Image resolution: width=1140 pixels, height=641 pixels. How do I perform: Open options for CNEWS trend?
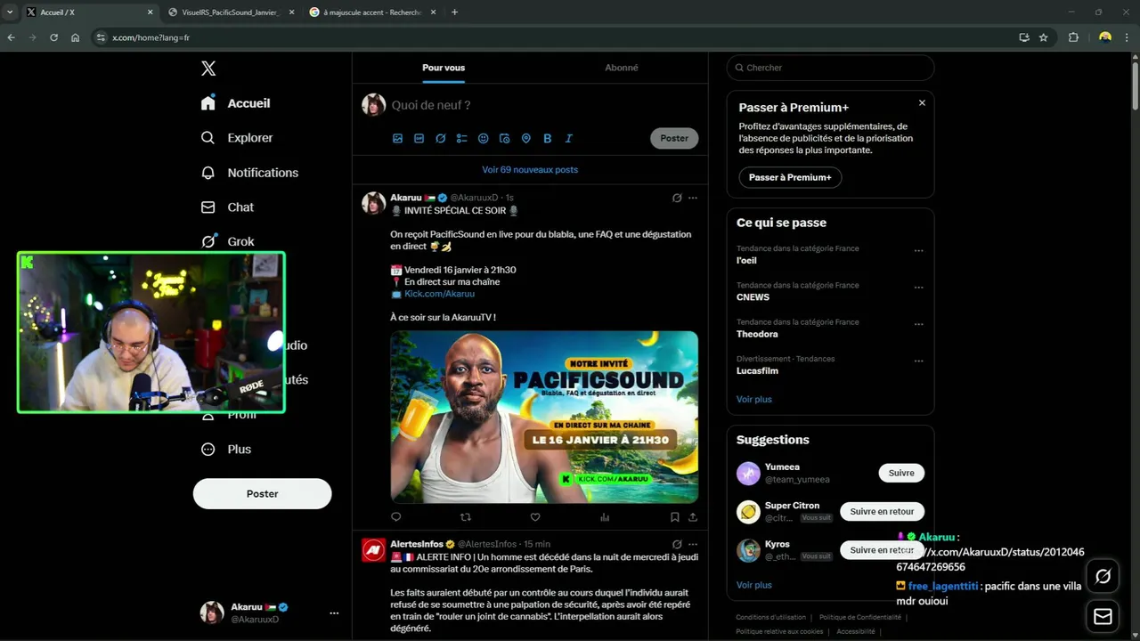point(918,288)
